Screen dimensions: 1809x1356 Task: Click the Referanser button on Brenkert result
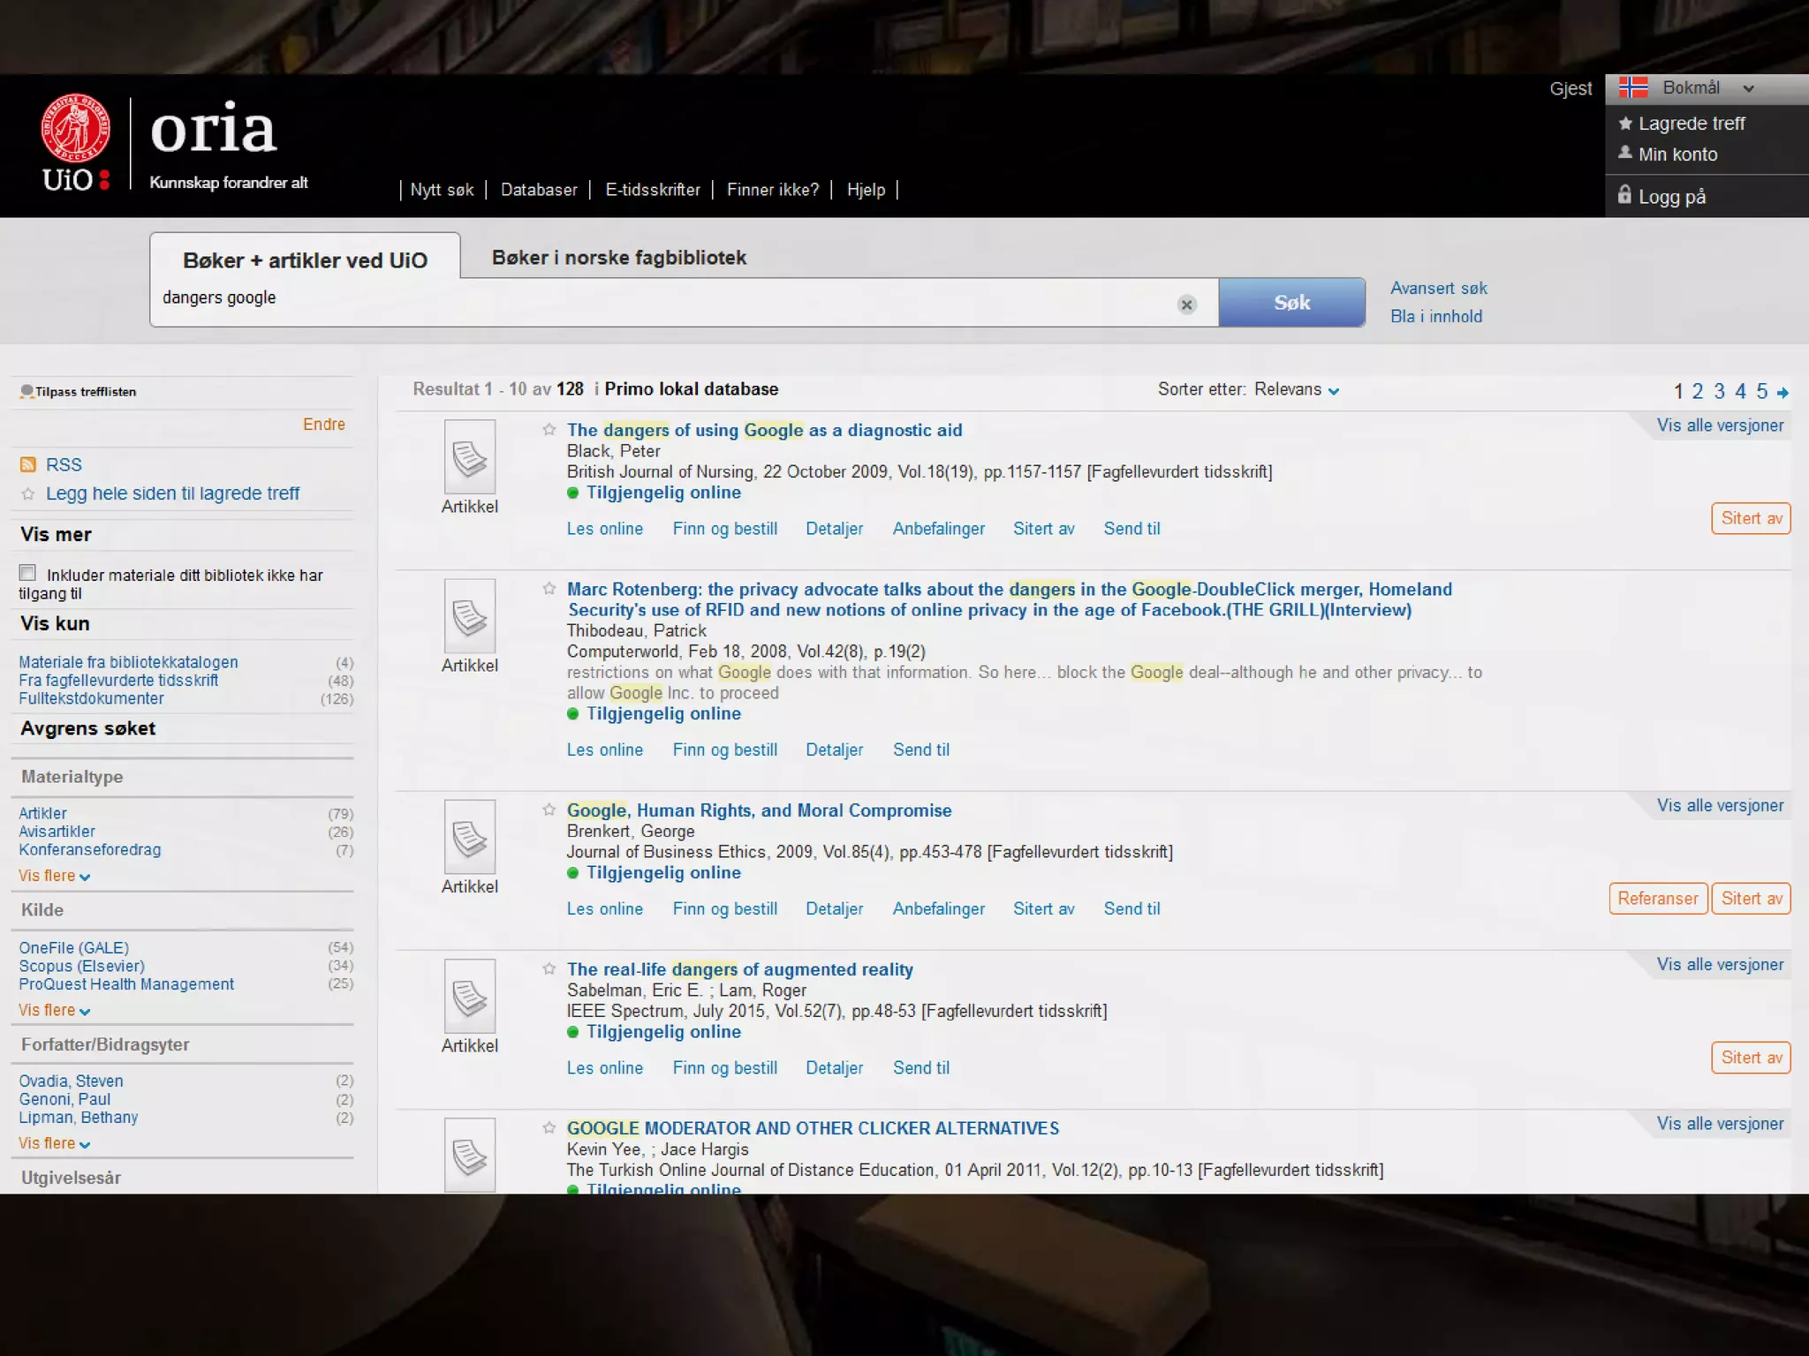point(1657,899)
